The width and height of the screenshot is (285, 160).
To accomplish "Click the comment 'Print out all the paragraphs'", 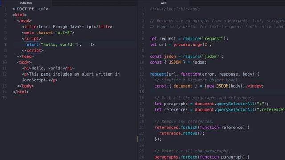I will [192, 151].
